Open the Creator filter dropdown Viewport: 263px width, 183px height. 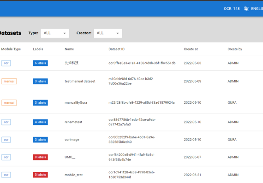(108, 33)
